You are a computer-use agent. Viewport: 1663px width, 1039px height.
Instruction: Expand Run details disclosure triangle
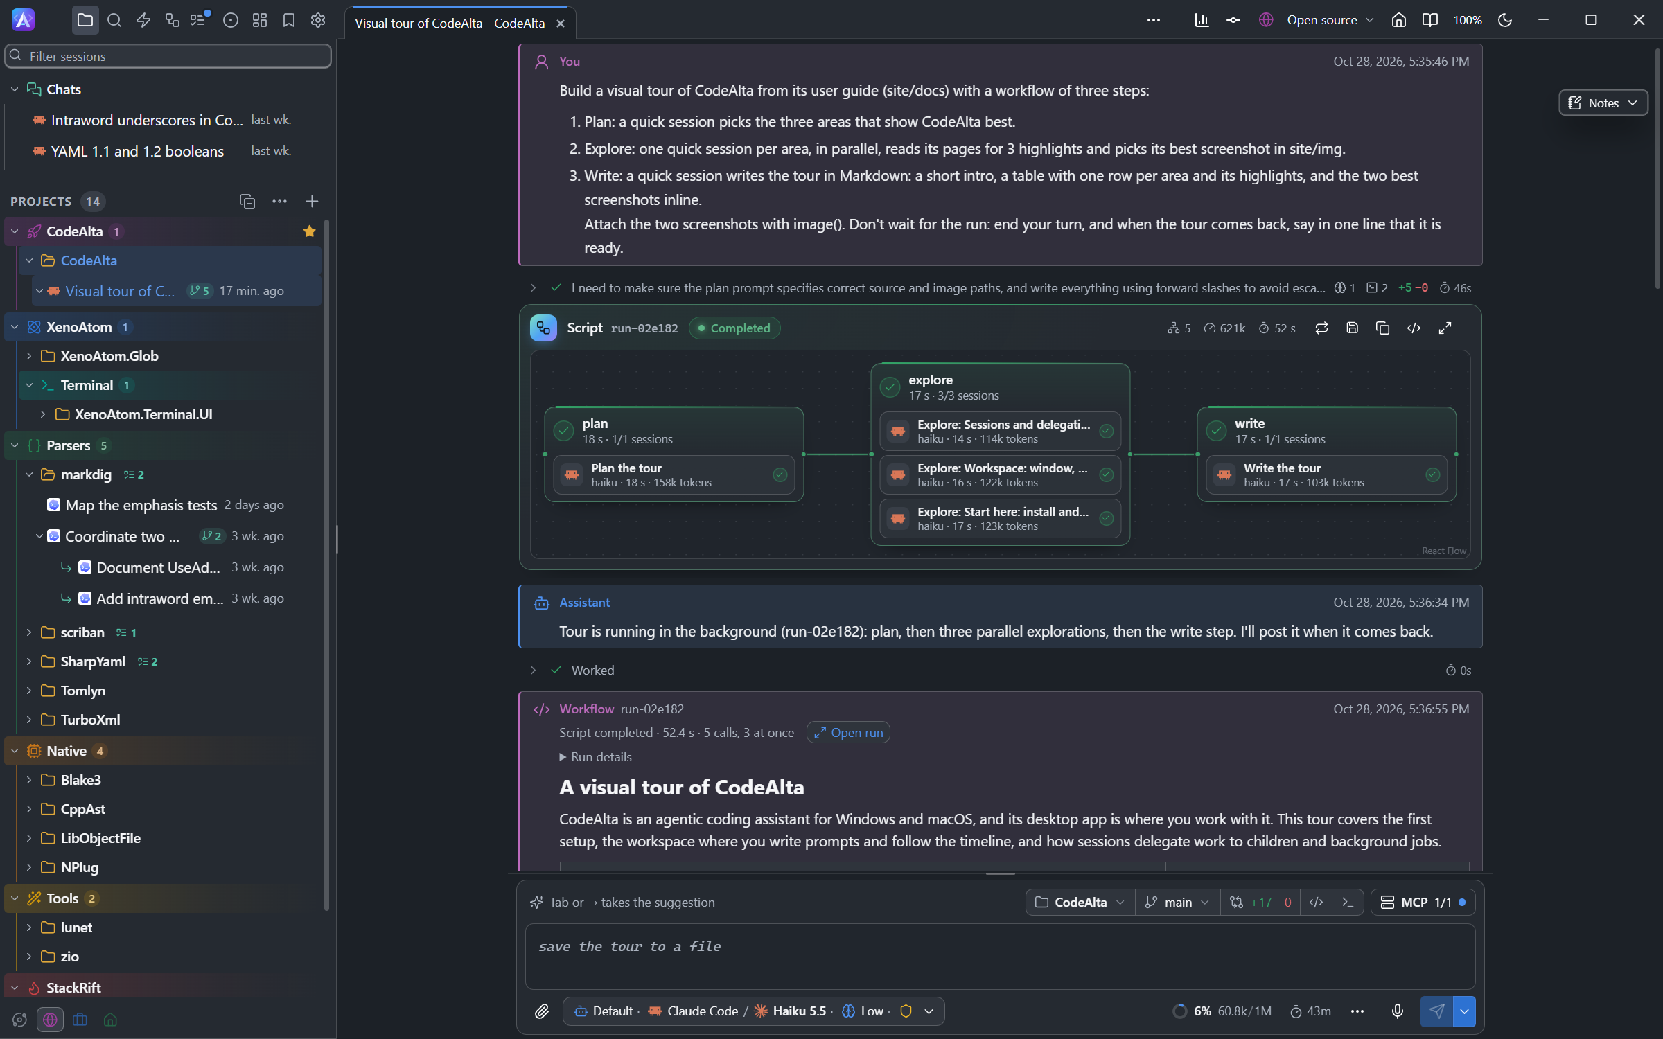coord(563,757)
